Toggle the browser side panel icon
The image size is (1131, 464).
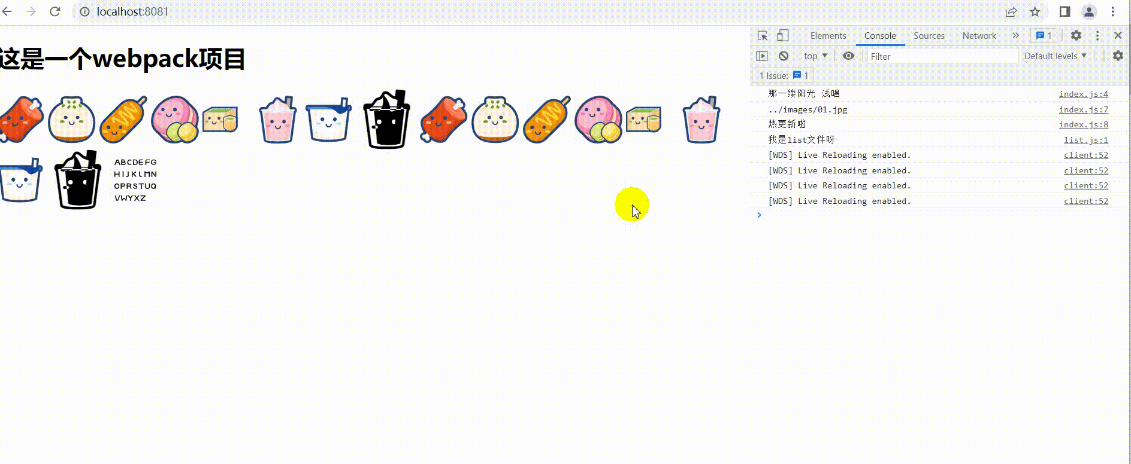pyautogui.click(x=1065, y=11)
